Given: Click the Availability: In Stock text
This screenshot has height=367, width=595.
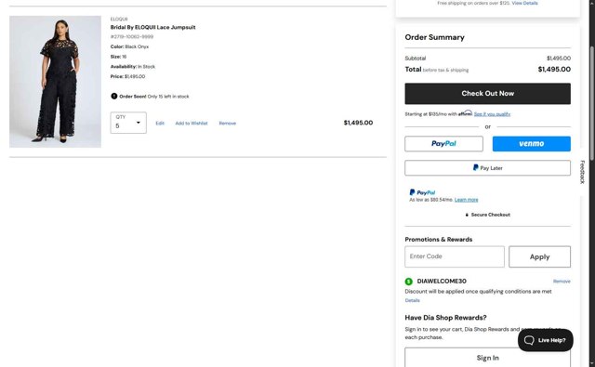Looking at the screenshot, I should point(133,66).
